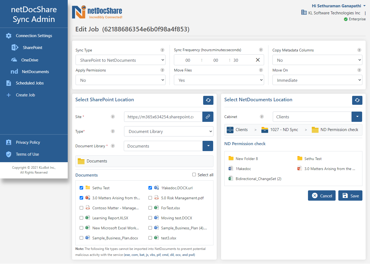Open the Move On dropdown

(317, 80)
